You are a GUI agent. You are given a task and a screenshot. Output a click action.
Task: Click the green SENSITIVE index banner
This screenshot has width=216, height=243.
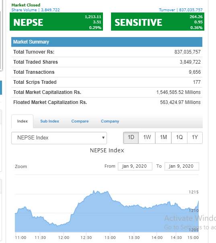click(158, 21)
